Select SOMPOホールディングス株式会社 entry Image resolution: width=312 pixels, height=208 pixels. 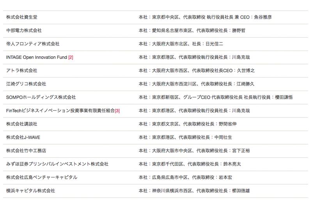click(x=41, y=97)
